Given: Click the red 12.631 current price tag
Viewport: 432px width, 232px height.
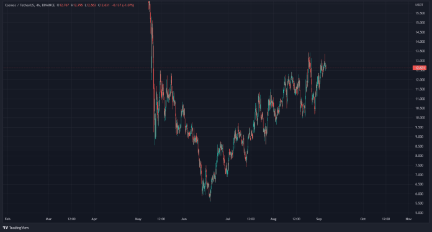Looking at the screenshot, I should coord(420,68).
